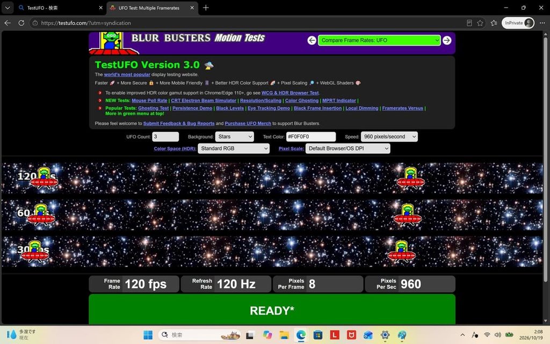The width and height of the screenshot is (550, 344).
Task: Focus the Text Color field #F0F0F0
Action: [x=311, y=137]
